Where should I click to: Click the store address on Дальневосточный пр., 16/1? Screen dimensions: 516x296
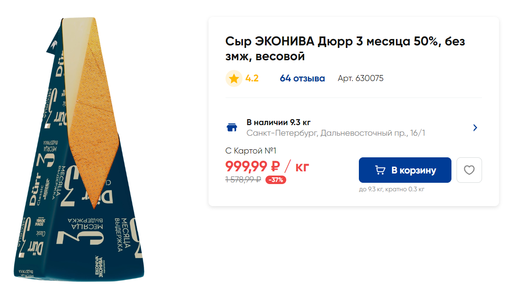coord(336,133)
